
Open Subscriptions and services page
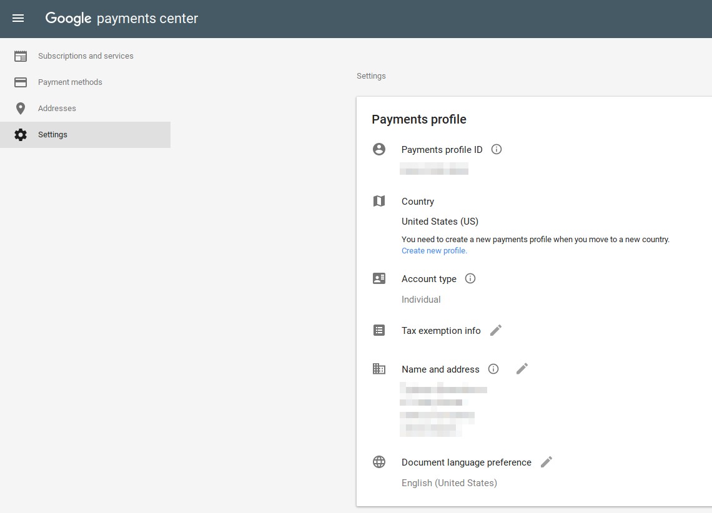(86, 56)
